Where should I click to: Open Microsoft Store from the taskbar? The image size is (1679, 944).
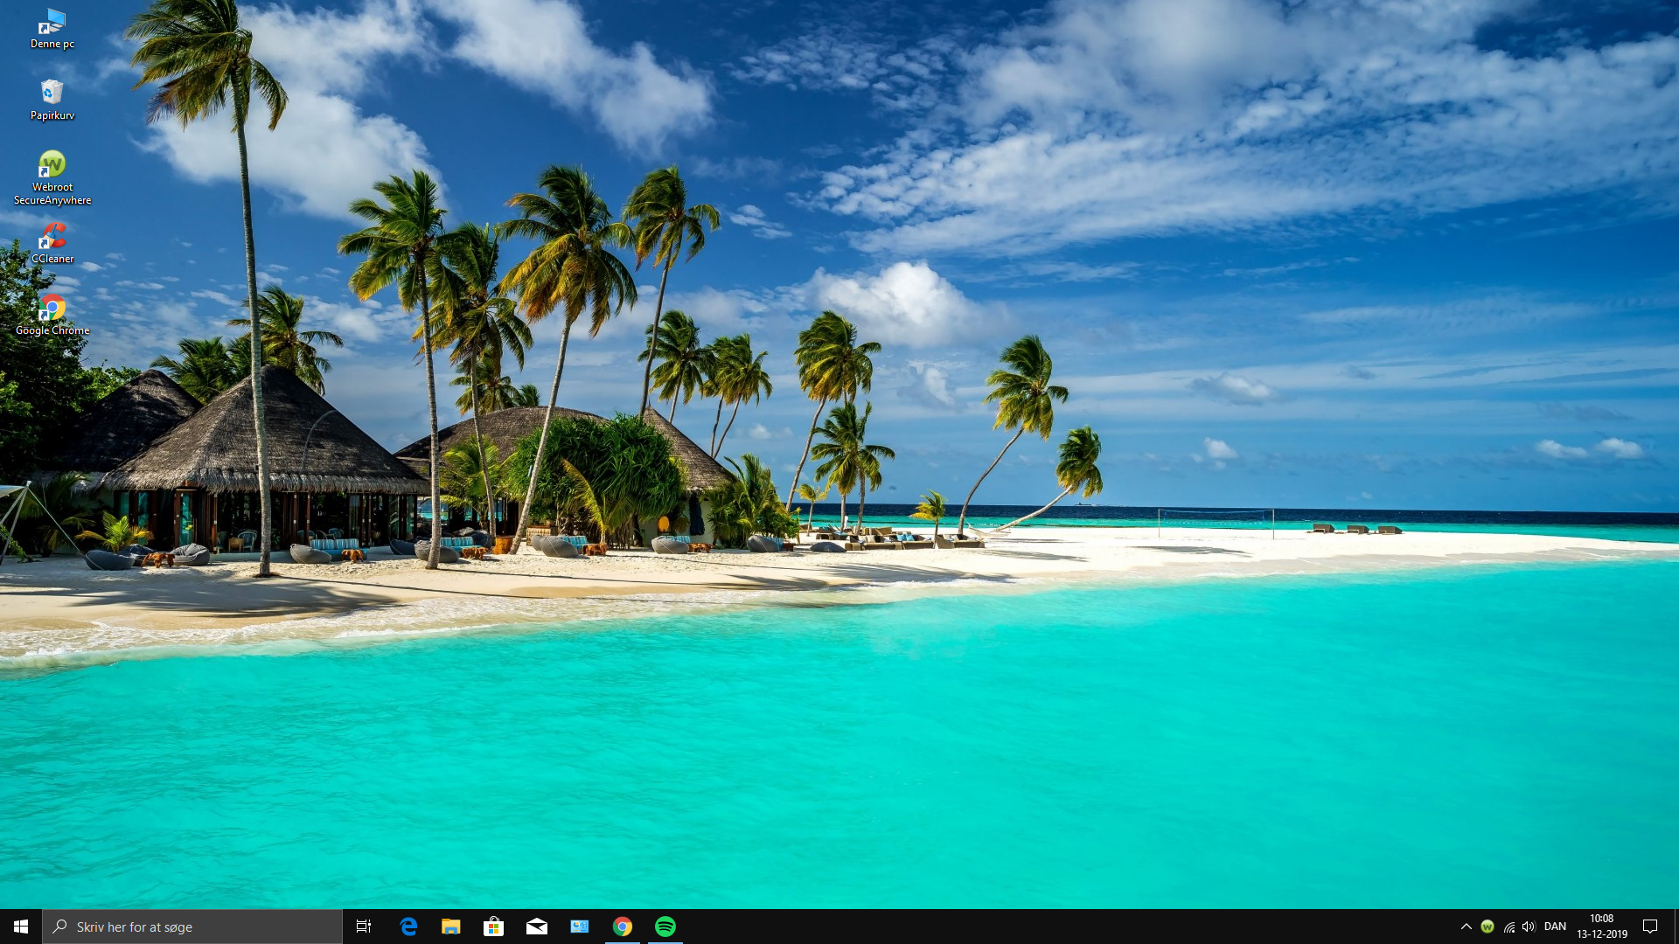tap(494, 927)
